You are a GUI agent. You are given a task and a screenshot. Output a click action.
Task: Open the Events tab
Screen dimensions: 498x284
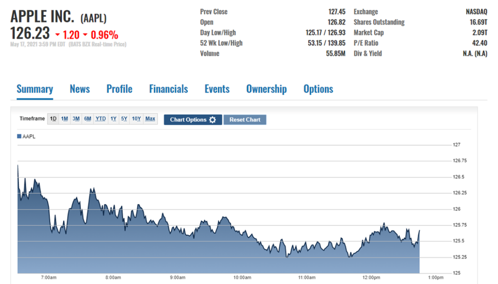(x=217, y=89)
